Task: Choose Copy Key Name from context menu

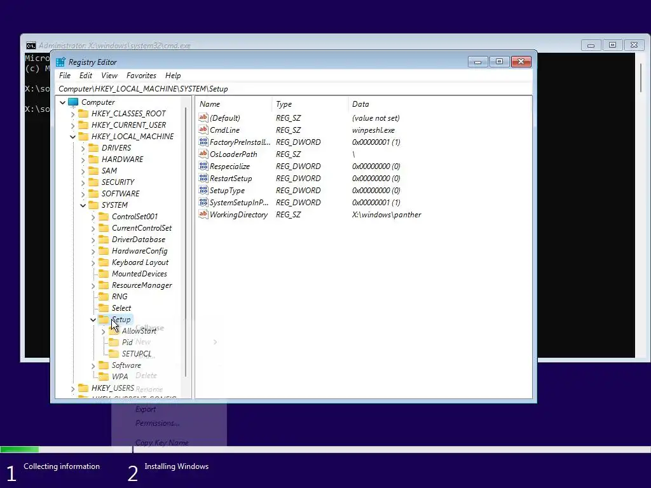Action: (x=162, y=442)
